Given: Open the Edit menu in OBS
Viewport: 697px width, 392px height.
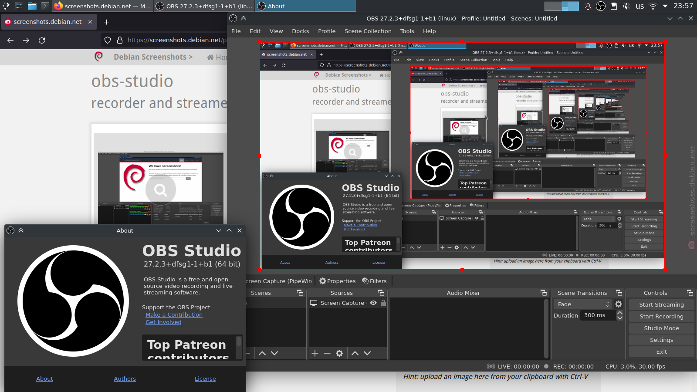Looking at the screenshot, I should click(x=255, y=31).
